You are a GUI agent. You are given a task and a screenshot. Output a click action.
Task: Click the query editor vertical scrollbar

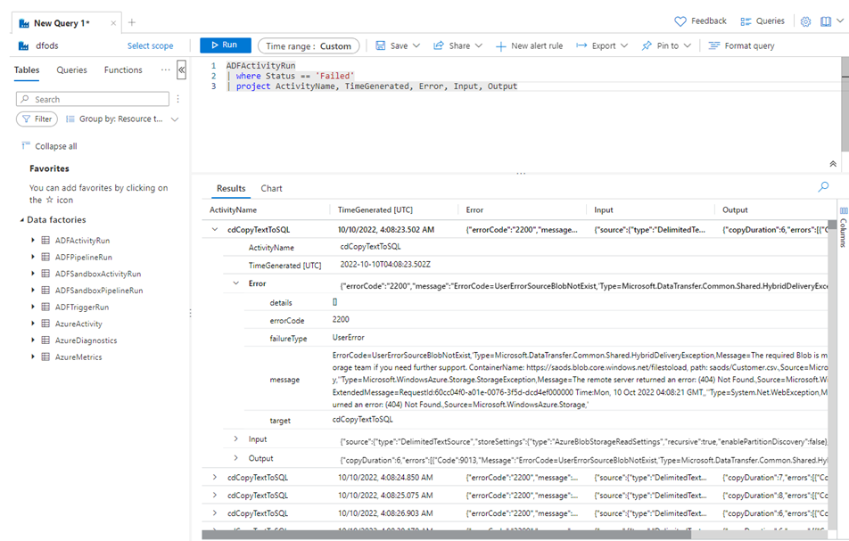845,104
